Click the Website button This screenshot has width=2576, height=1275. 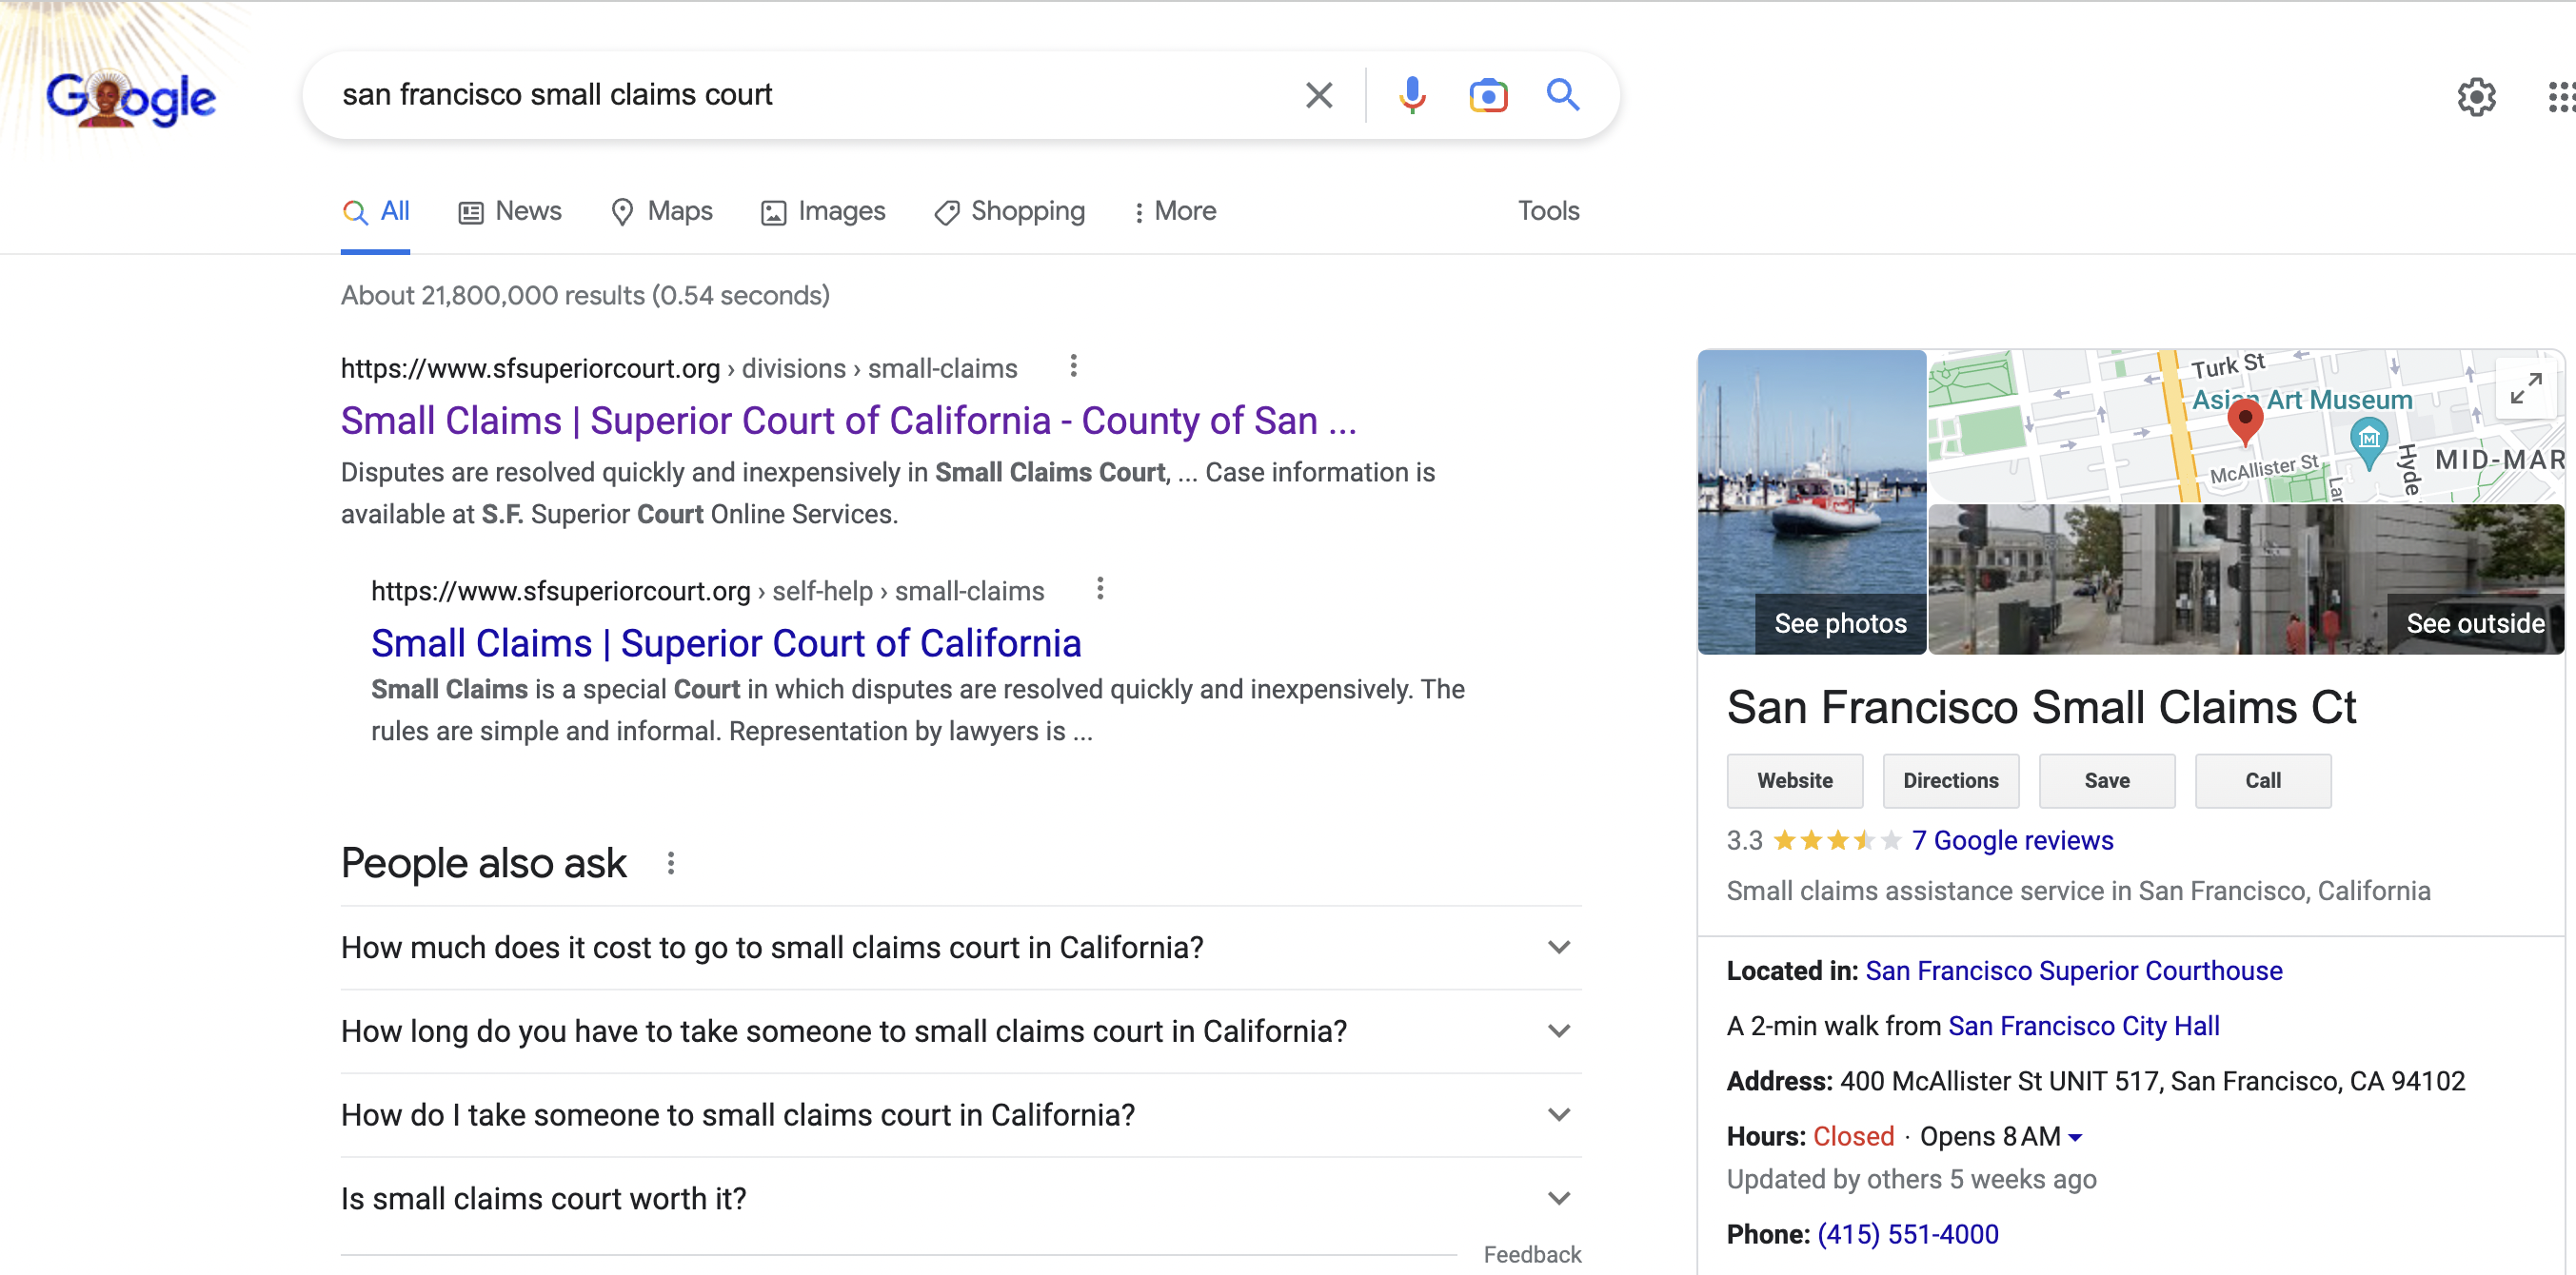coord(1795,781)
